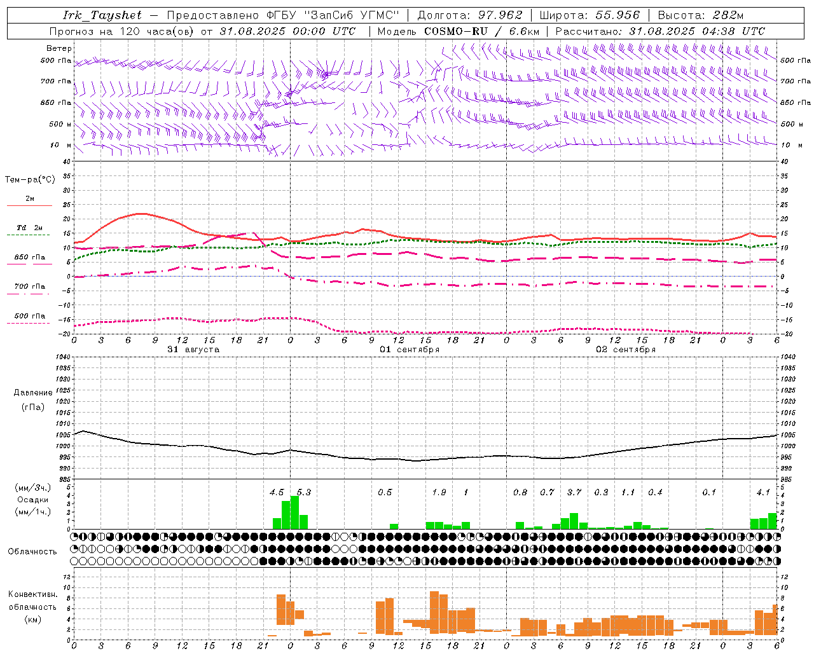Click the precipitation value 0.5
Image resolution: width=814 pixels, height=651 pixels.
(385, 493)
